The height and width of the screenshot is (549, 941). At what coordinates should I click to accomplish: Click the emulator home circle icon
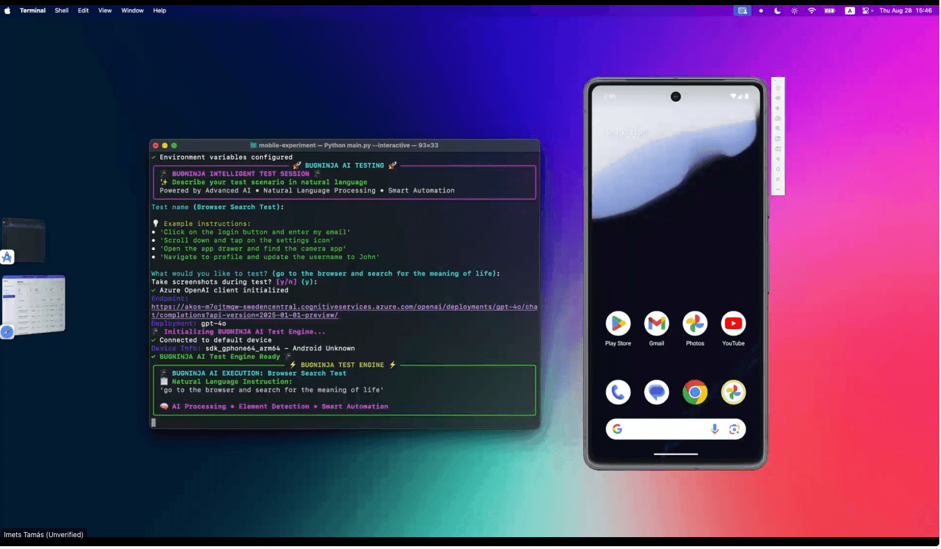(x=779, y=169)
